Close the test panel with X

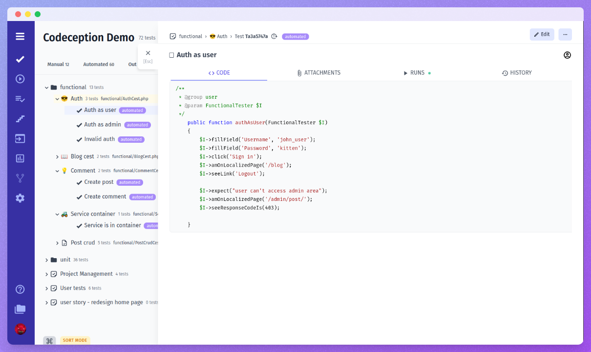(148, 53)
